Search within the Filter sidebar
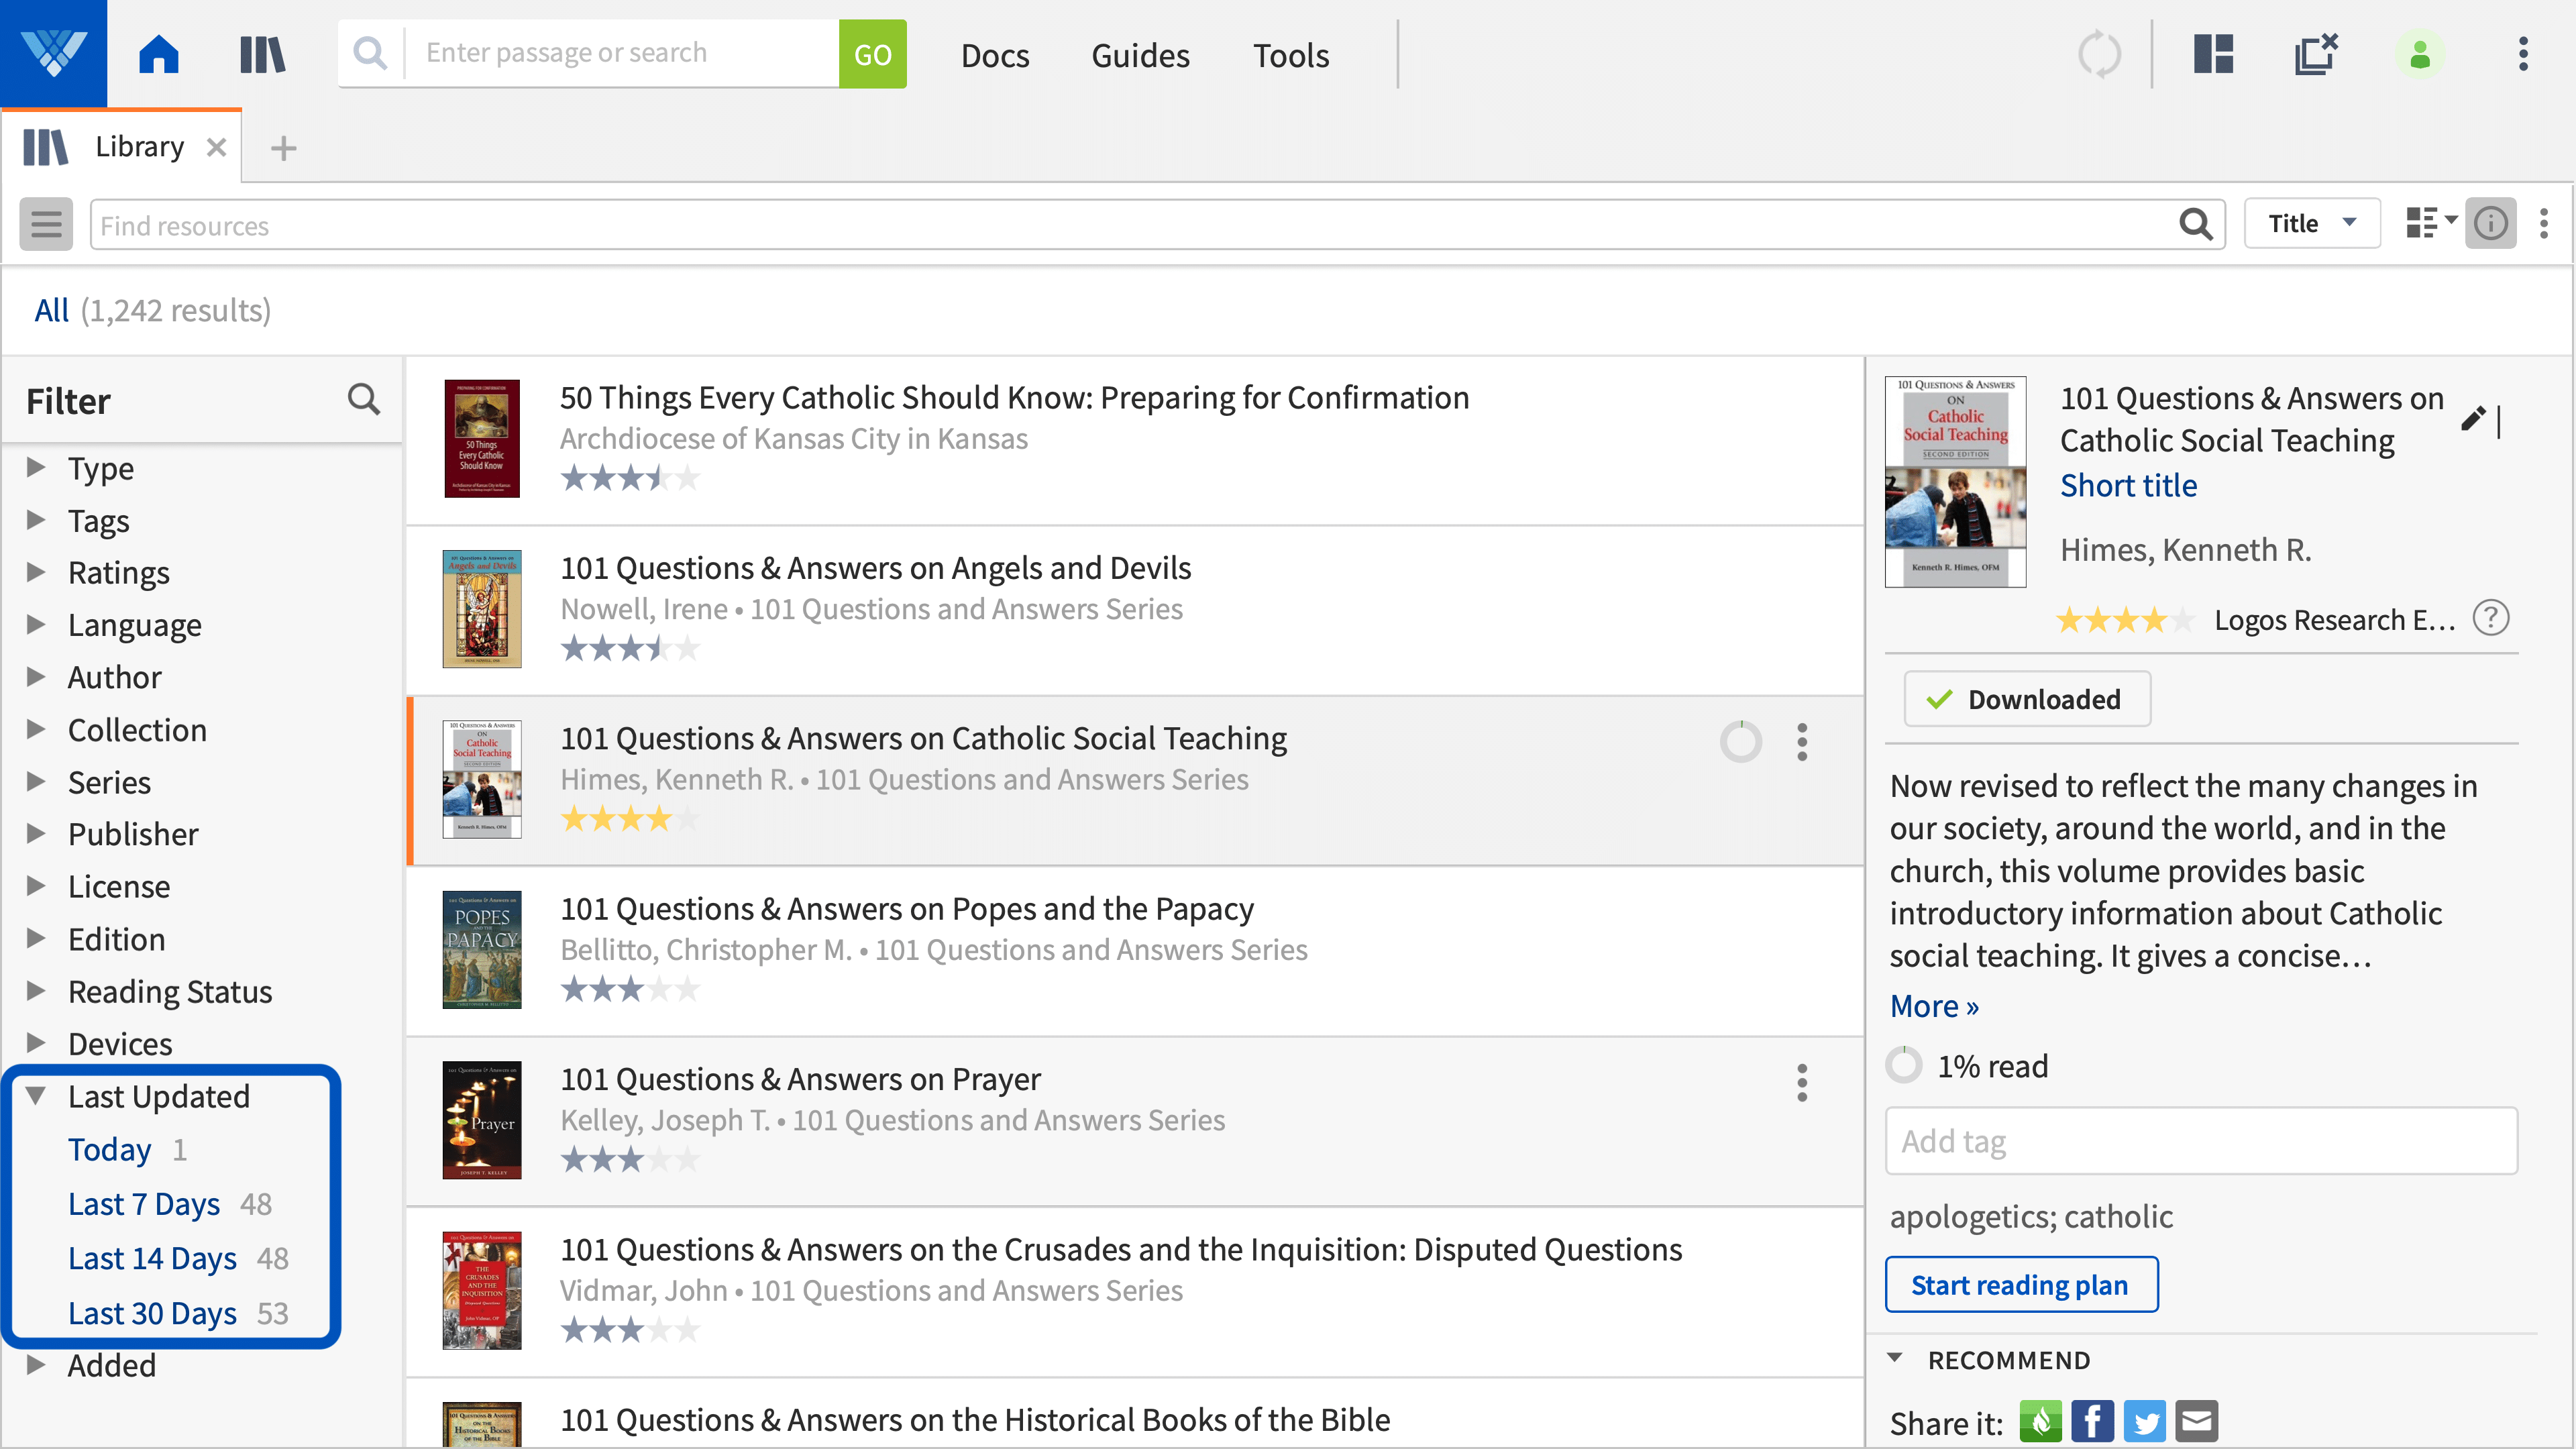This screenshot has width=2576, height=1449. 364,400
